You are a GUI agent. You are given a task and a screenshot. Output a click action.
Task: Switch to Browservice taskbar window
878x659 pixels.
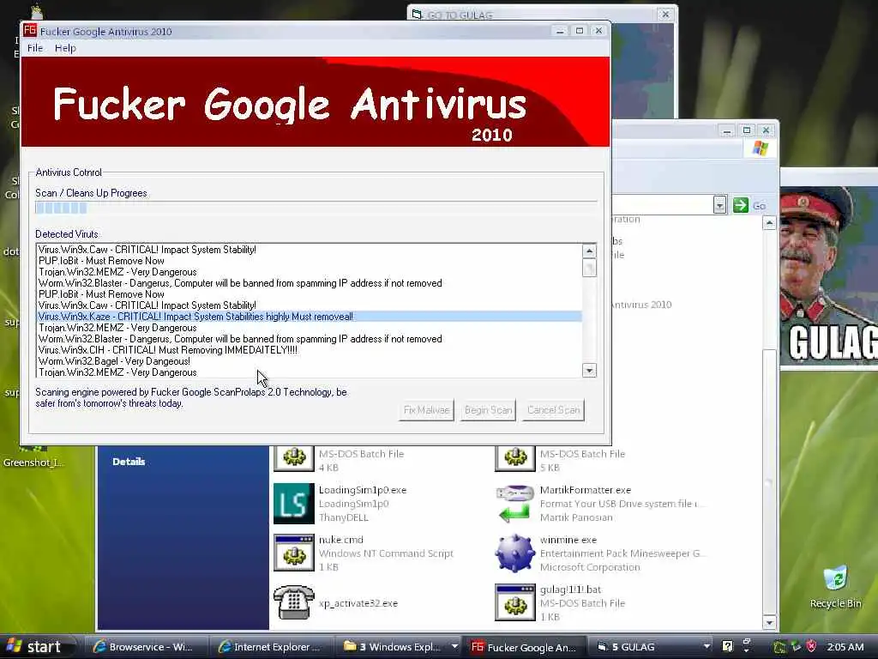(x=146, y=647)
